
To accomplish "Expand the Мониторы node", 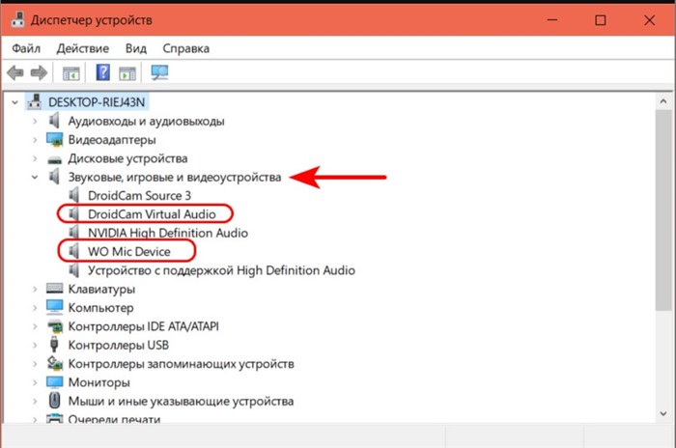I will pyautogui.click(x=35, y=382).
